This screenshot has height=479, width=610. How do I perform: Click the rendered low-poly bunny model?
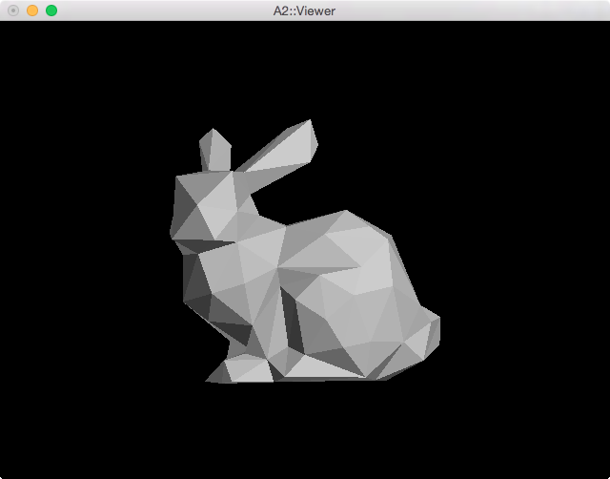305,251
